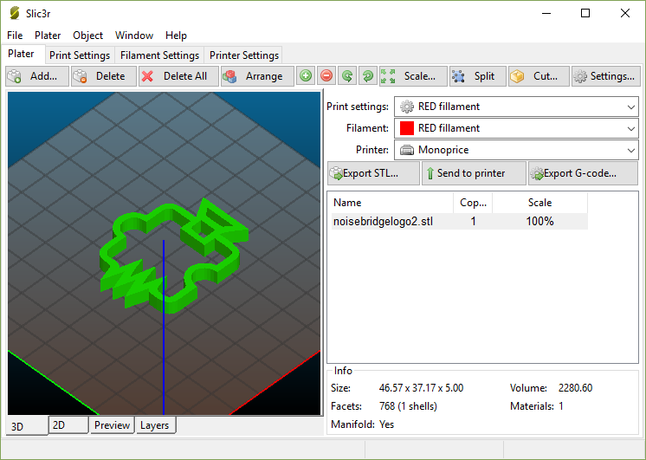This screenshot has width=646, height=460.
Task: Select noisebridgelogo2.stl in the object list
Action: 384,222
